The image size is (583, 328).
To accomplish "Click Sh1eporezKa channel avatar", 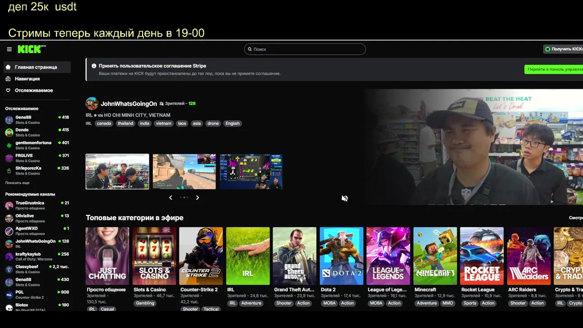I will tap(9, 171).
